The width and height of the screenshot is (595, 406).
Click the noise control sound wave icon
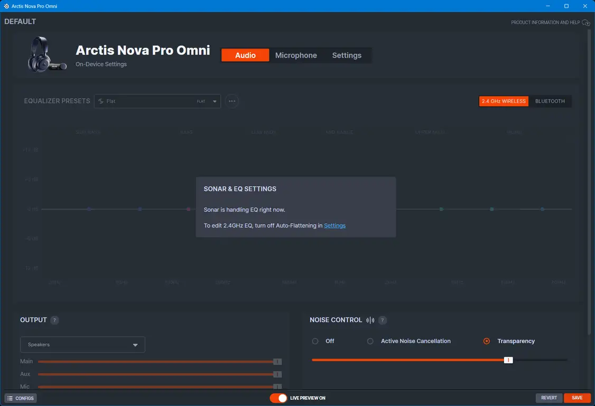click(370, 320)
